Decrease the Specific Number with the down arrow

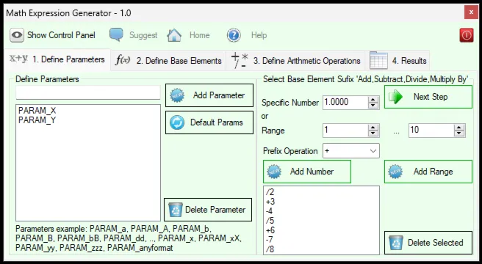pos(373,106)
